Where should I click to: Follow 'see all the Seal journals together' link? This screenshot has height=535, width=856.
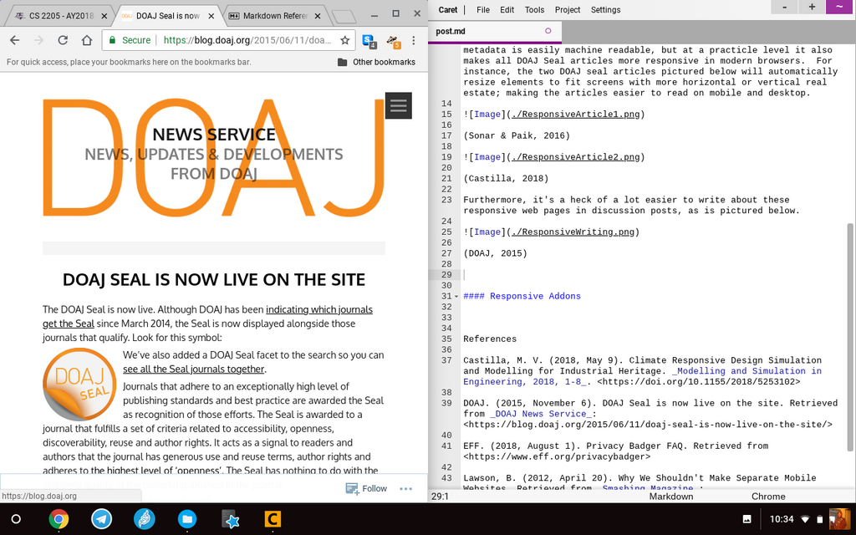pos(194,369)
